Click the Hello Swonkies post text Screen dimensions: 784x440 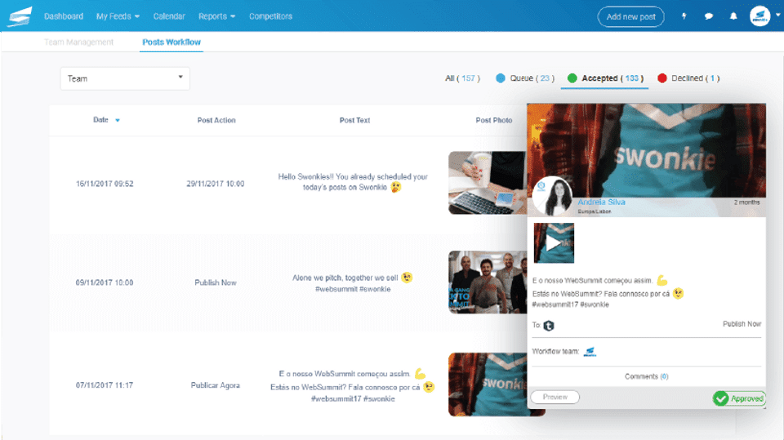coord(353,182)
